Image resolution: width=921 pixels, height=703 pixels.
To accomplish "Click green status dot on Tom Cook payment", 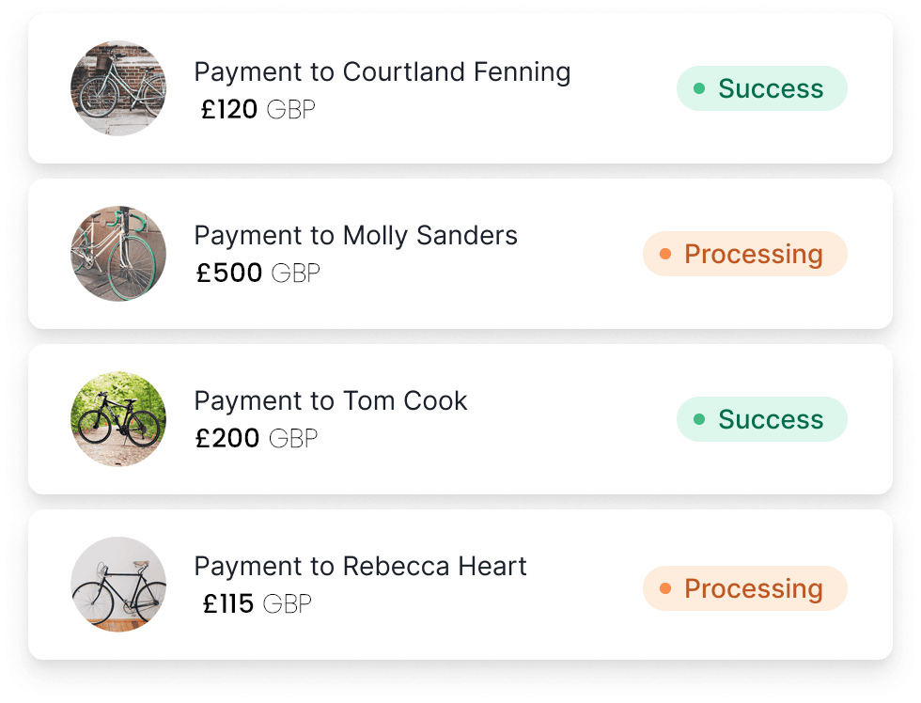I will point(699,419).
